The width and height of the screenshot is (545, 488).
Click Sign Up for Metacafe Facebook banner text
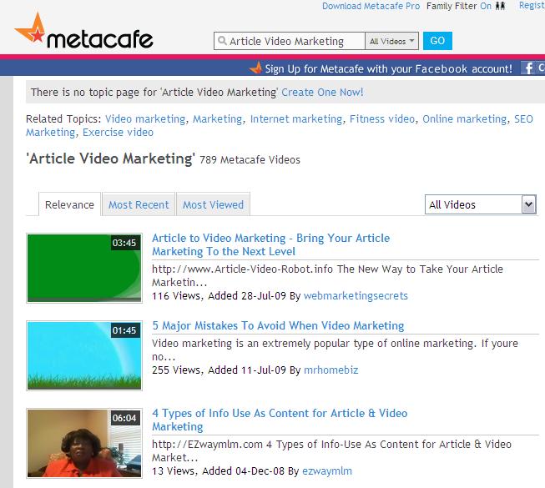[x=389, y=68]
